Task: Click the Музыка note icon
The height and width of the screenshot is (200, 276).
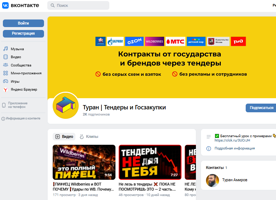Action: 6,49
